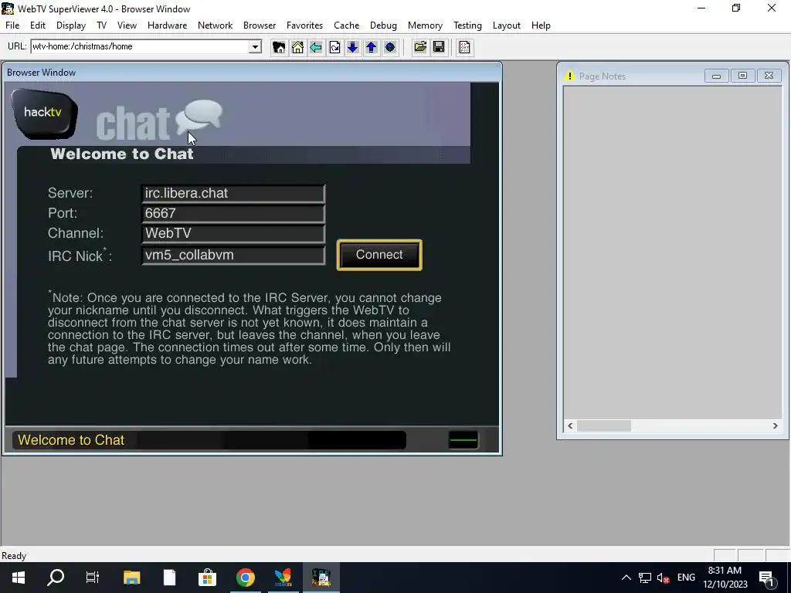This screenshot has height=593, width=791.
Task: Click the "Browser Window" title bar
Action: pos(253,73)
